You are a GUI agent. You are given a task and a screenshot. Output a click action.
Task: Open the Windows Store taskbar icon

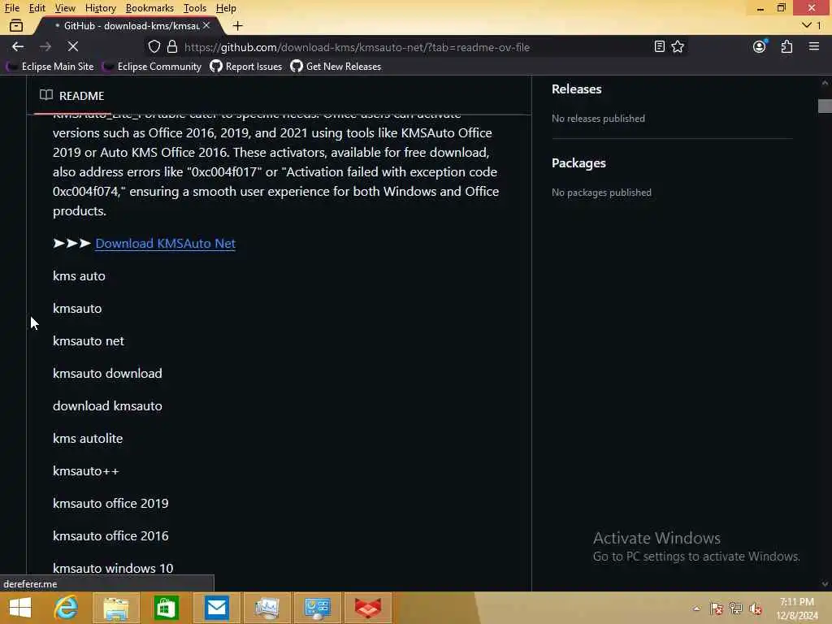click(166, 608)
